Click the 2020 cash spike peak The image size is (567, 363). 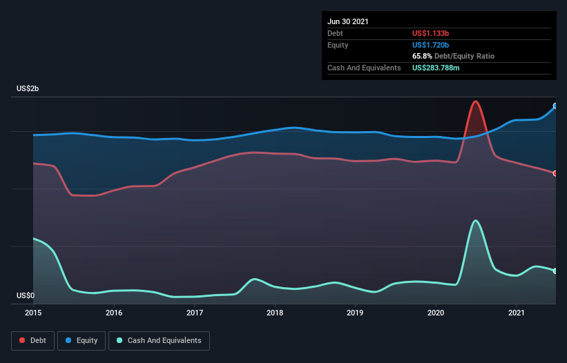[x=476, y=220]
